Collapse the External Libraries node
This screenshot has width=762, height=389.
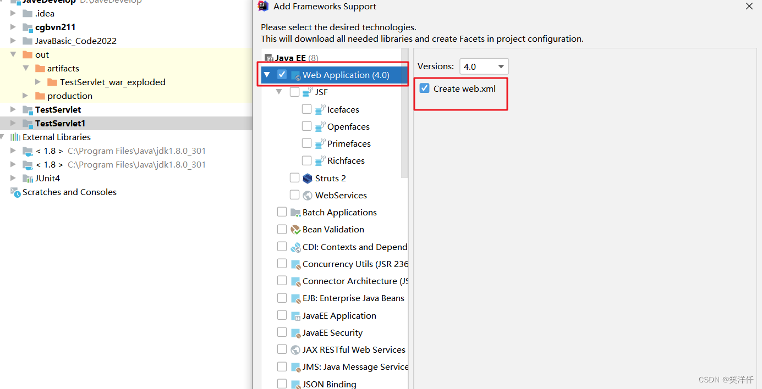(2, 137)
